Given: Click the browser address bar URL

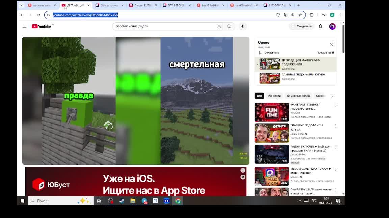Looking at the screenshot, I should 85,15.
